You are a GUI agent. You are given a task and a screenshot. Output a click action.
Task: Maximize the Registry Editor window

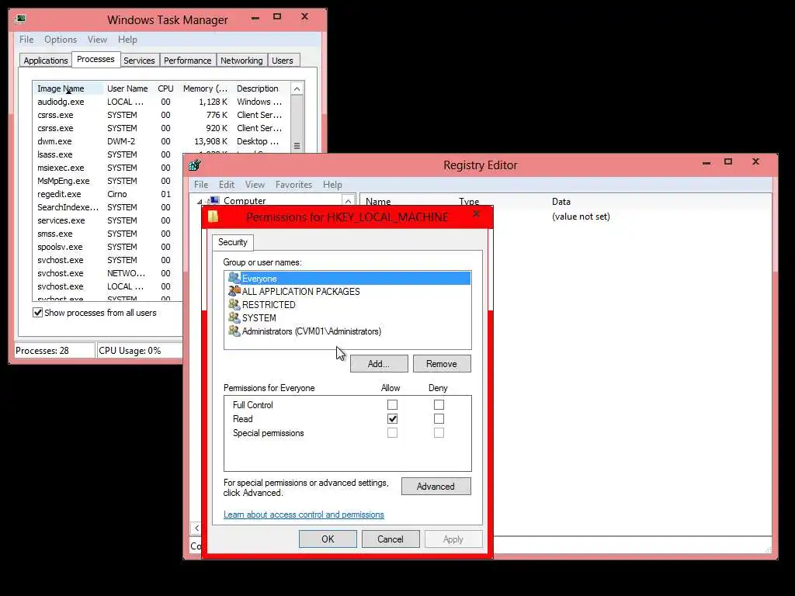pyautogui.click(x=728, y=161)
